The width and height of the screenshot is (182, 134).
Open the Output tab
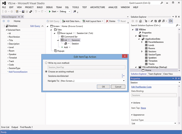(15, 127)
